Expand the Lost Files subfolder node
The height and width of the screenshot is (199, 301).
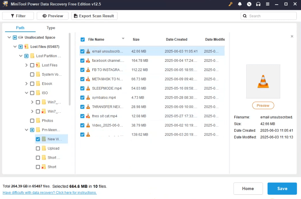(26, 65)
